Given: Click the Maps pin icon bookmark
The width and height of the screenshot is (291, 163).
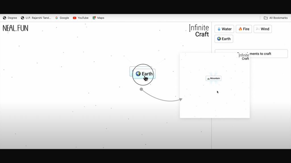Looking at the screenshot, I should click(x=94, y=18).
